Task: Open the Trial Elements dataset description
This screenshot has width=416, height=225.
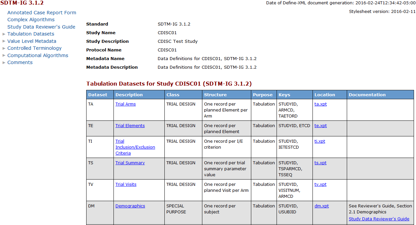Action: [130, 125]
